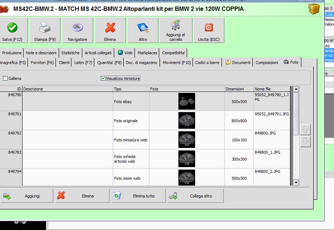
Task: Click the strawberry app icon in header
Action: [4, 9]
